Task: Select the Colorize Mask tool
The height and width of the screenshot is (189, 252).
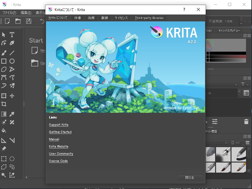Action: [4, 122]
